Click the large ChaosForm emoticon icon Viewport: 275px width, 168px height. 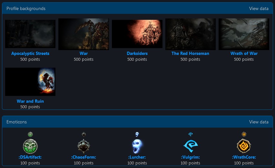point(83,146)
